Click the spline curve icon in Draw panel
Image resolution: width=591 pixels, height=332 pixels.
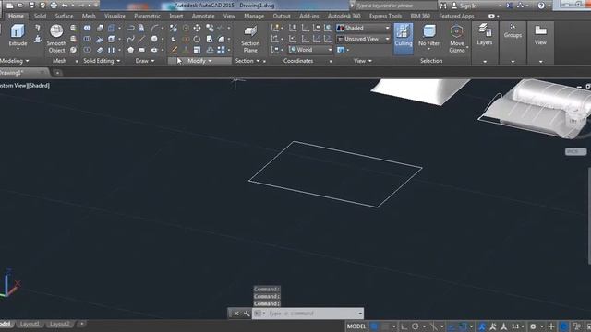(x=130, y=39)
